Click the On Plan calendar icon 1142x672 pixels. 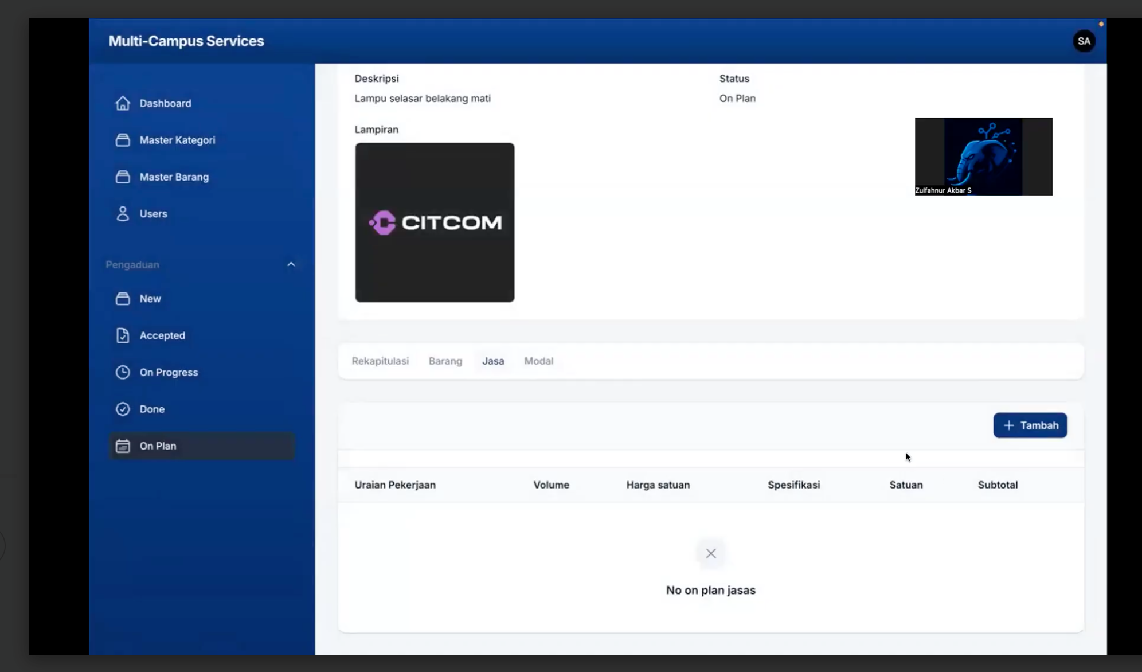[123, 446]
